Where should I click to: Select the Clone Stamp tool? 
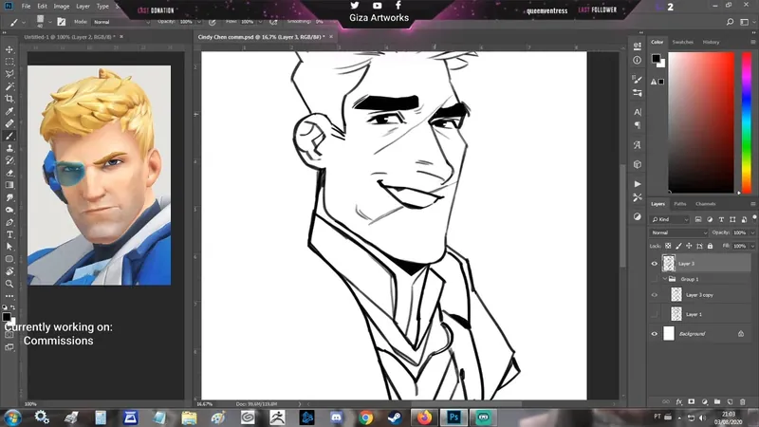coord(9,148)
